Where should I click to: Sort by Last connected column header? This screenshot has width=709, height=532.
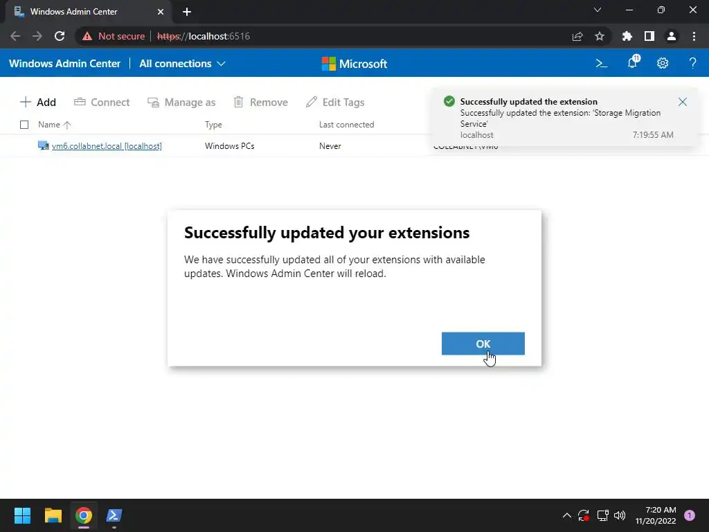coord(346,125)
